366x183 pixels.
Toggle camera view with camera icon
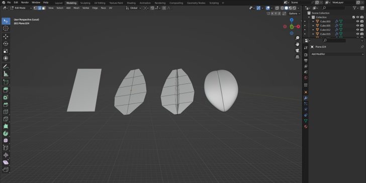click(x=298, y=50)
